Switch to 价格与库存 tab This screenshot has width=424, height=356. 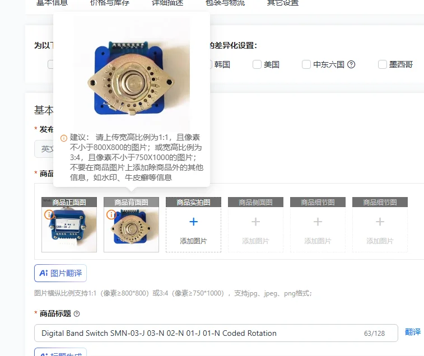(x=110, y=3)
